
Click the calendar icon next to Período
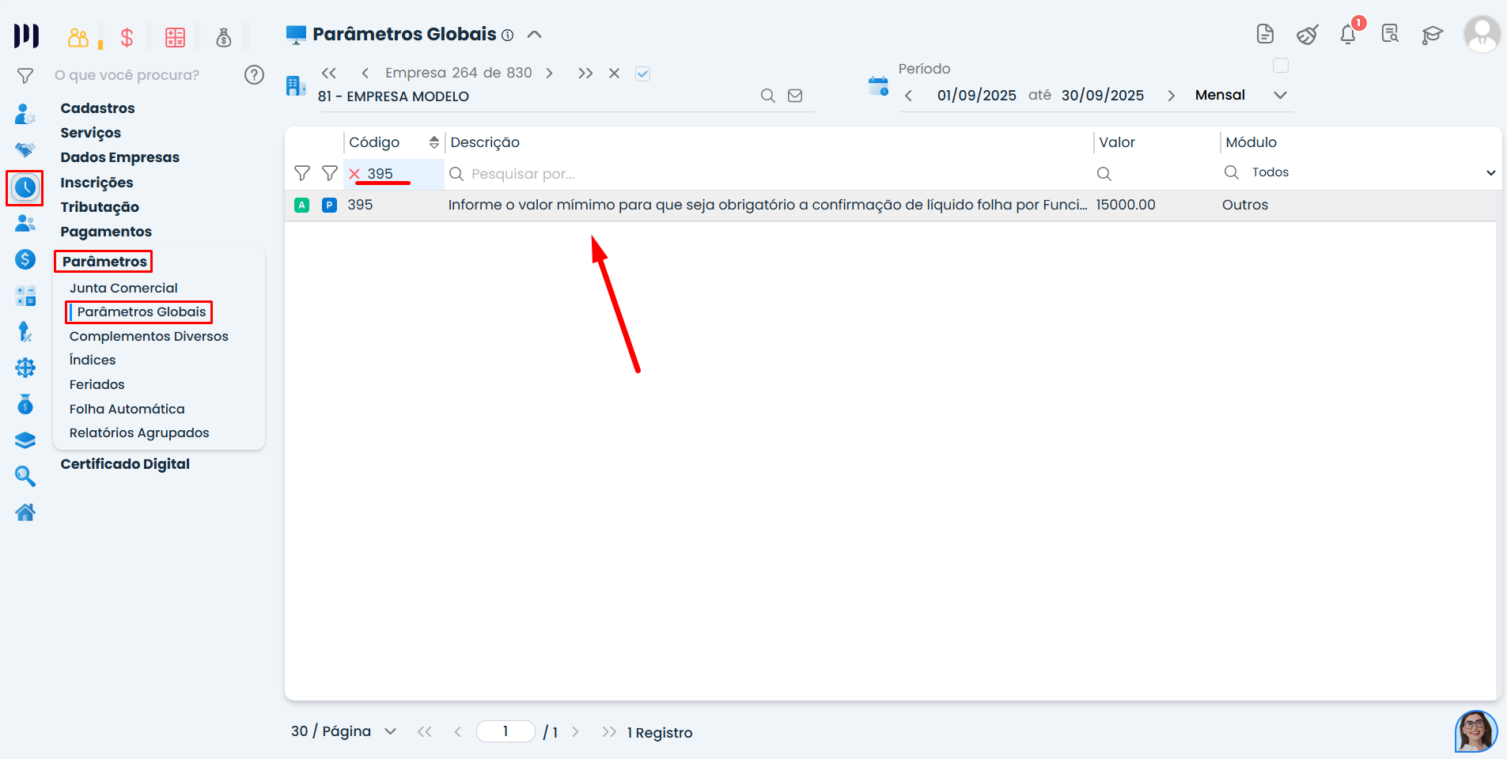tap(878, 86)
